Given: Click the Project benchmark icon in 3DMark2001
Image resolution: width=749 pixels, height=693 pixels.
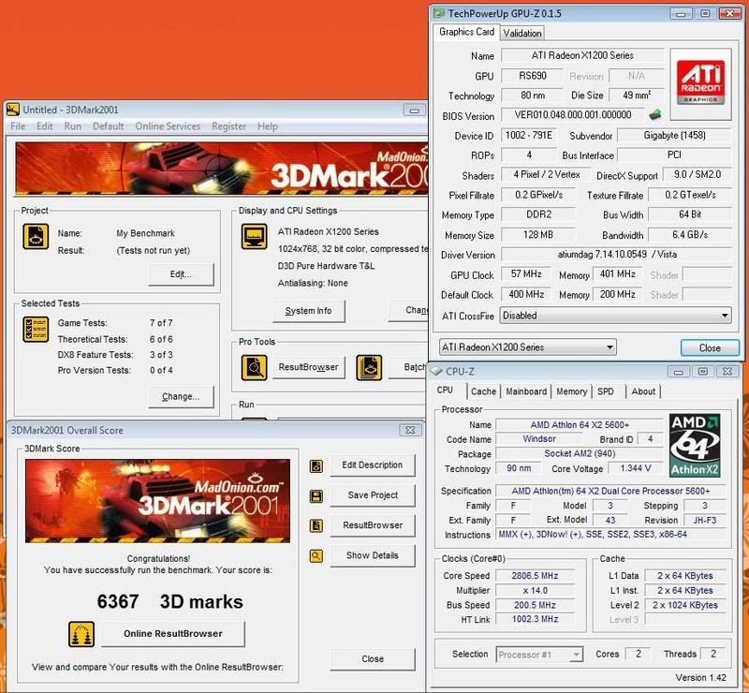Looking at the screenshot, I should pyautogui.click(x=36, y=237).
